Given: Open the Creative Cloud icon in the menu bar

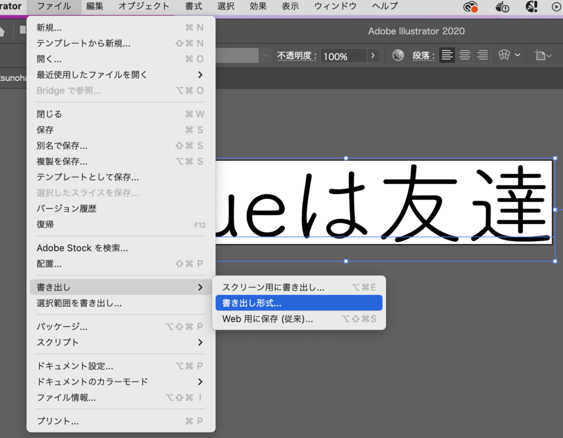Looking at the screenshot, I should 471,7.
